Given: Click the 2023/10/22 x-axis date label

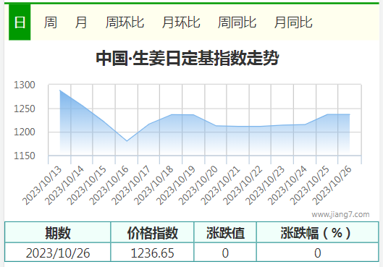Looking at the screenshot, I should click(243, 186).
